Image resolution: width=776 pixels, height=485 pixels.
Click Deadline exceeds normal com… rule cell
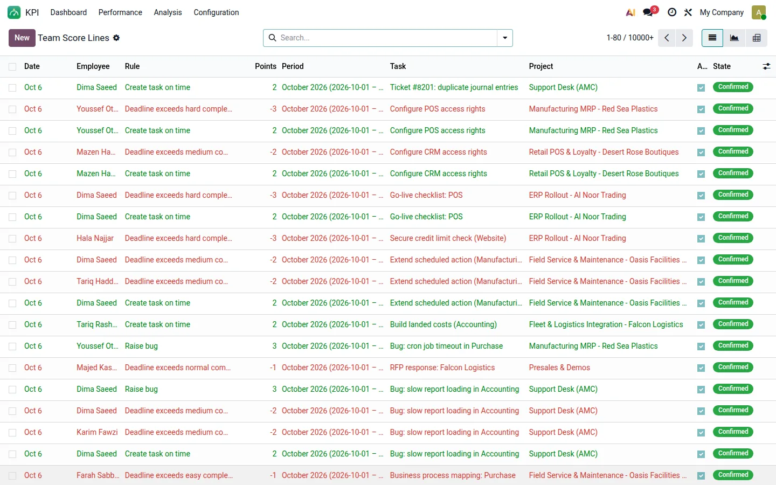coord(178,368)
